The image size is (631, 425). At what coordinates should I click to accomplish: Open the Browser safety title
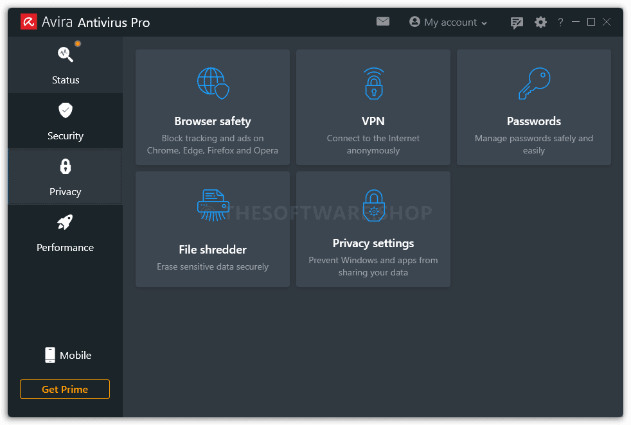pyautogui.click(x=213, y=121)
